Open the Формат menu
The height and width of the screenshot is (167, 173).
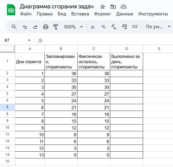(102, 14)
